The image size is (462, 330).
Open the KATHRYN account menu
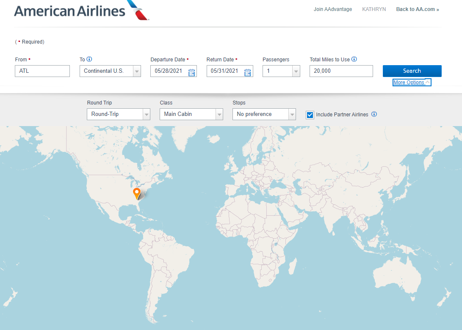(x=374, y=9)
